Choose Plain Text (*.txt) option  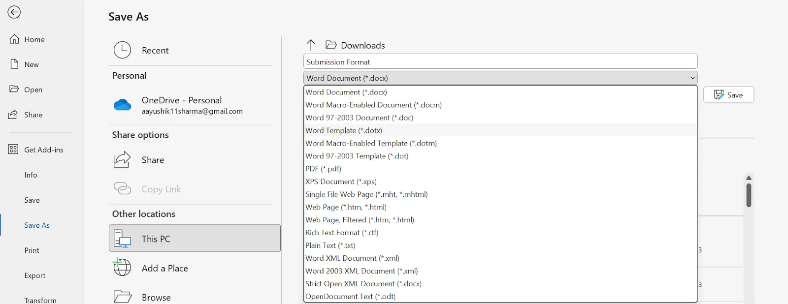[500, 245]
